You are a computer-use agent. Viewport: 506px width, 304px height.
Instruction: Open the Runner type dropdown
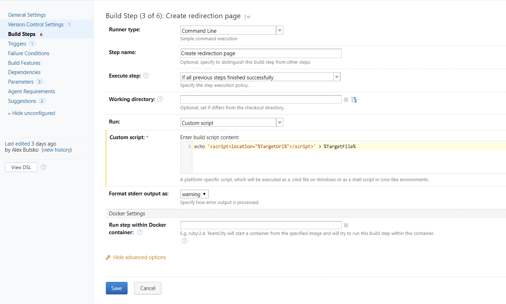232,31
